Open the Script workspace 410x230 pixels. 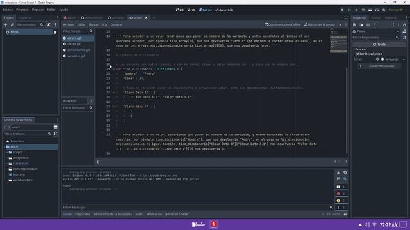tap(205, 10)
